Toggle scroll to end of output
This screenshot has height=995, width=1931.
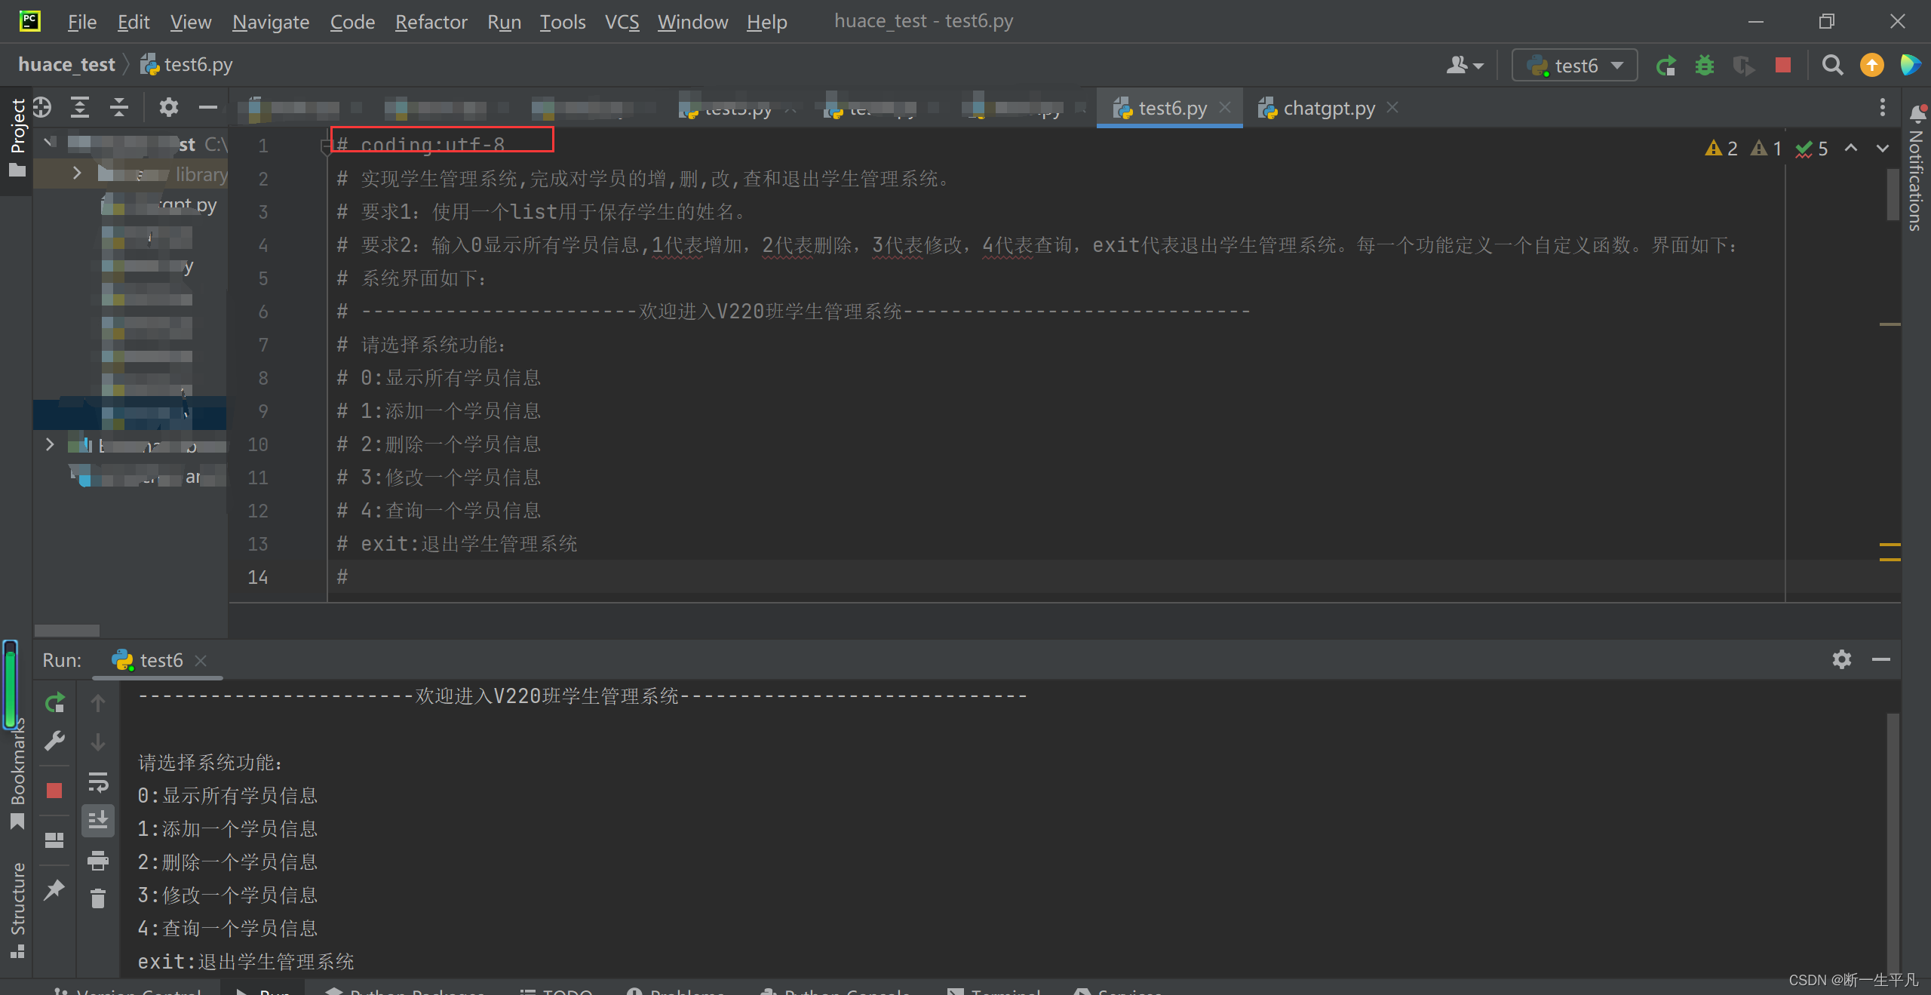(98, 820)
